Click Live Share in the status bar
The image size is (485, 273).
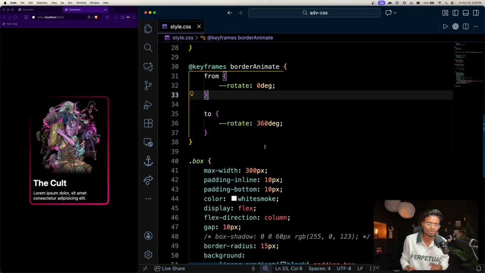(170, 269)
